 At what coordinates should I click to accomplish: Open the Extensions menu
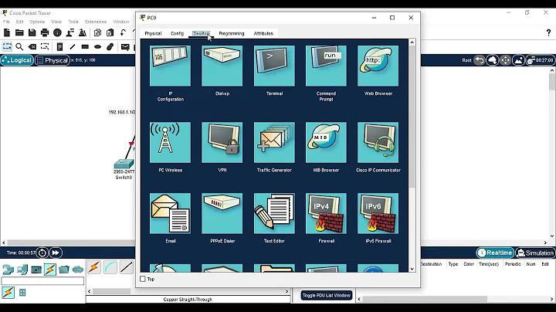click(x=96, y=22)
